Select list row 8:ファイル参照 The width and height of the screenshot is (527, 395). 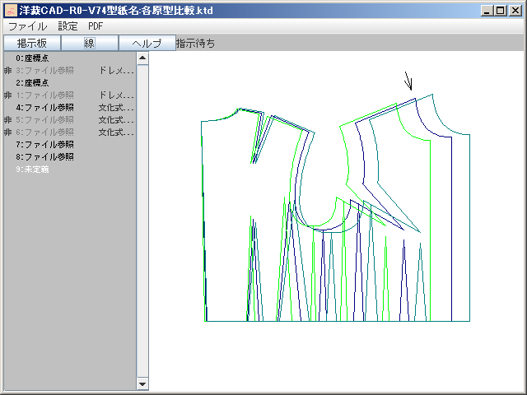point(70,157)
